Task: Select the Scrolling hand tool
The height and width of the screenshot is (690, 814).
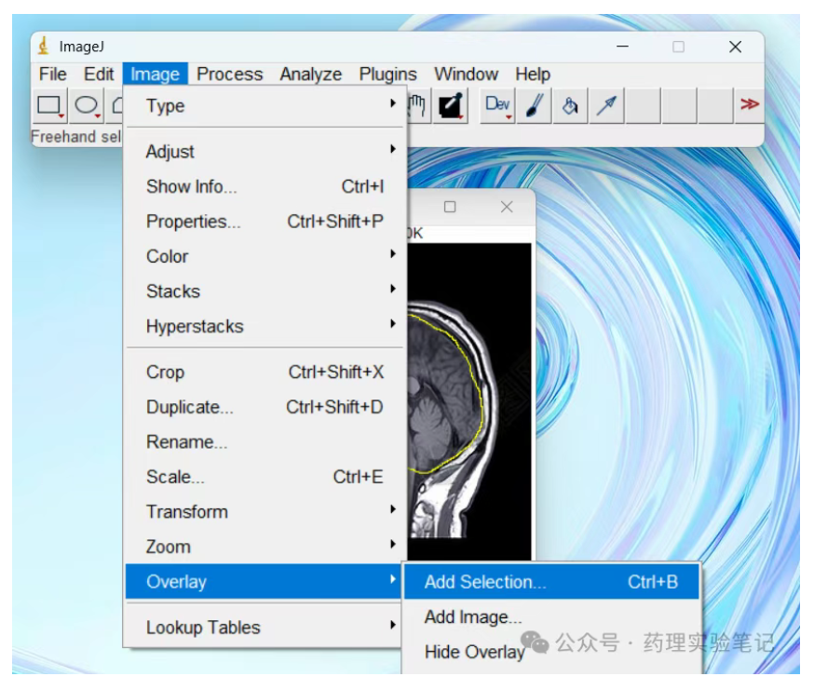Action: coord(418,106)
